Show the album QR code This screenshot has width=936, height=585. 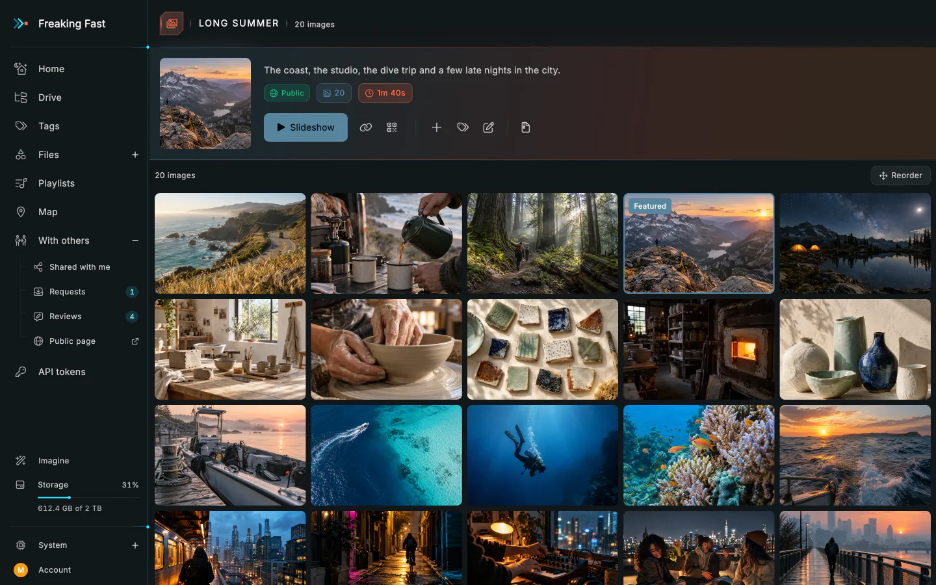coord(392,127)
